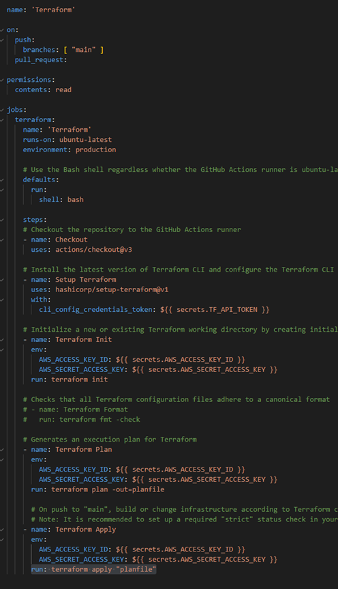Fold the Terraform Init step

(x=2, y=340)
